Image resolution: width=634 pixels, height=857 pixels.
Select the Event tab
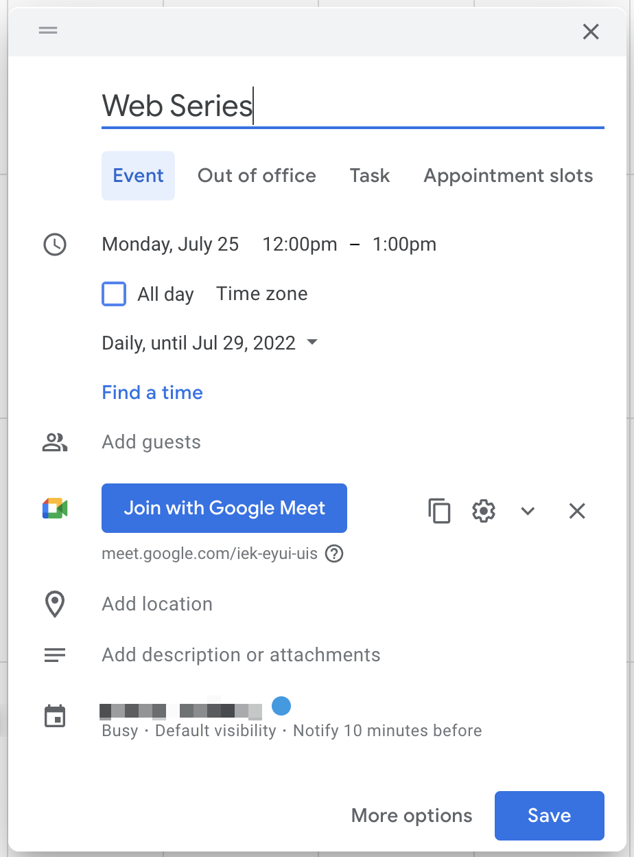pyautogui.click(x=138, y=176)
